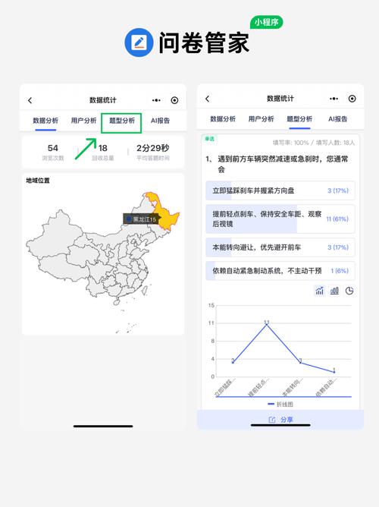Tap the 分享 button
This screenshot has height=507, width=379.
point(280,420)
